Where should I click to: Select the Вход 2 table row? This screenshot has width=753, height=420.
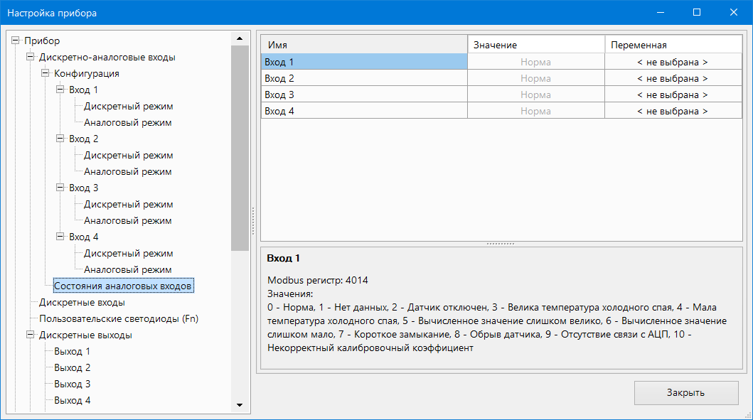[x=364, y=79]
